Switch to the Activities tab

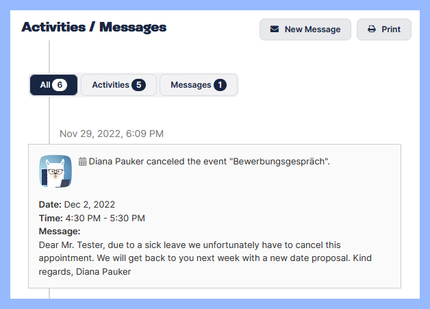point(118,85)
